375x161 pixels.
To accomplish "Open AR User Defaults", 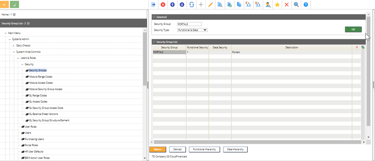I will [34, 151].
